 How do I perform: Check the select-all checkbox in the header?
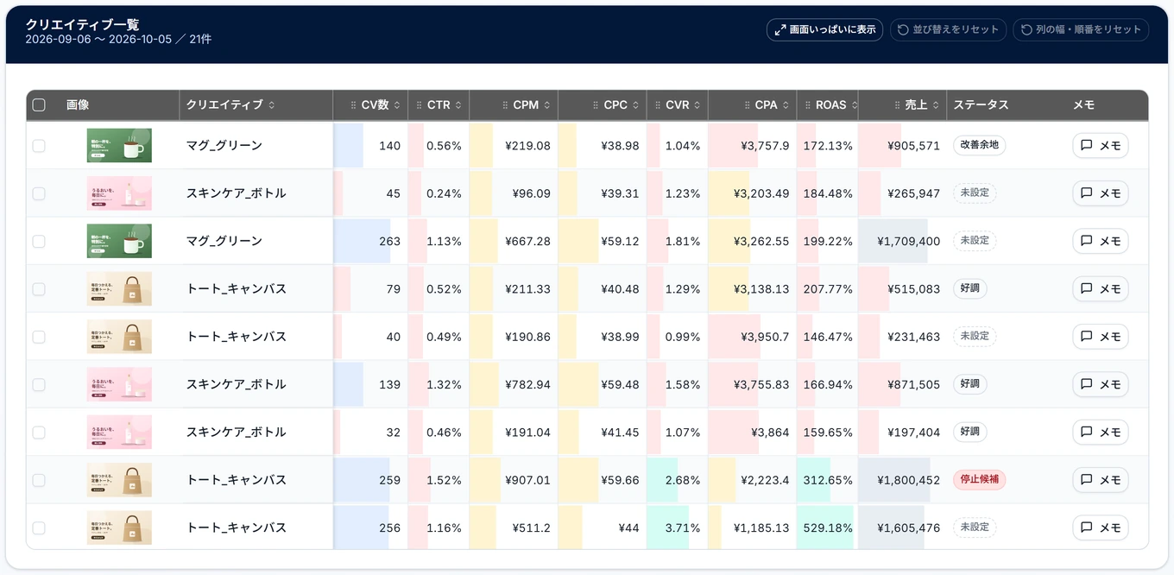pyautogui.click(x=39, y=105)
